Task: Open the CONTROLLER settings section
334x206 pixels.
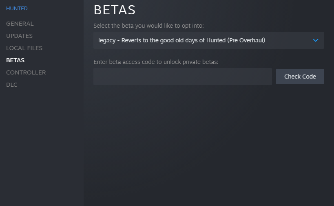Action: (x=26, y=72)
